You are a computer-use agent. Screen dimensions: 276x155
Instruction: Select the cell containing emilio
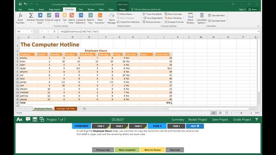click(x=28, y=58)
